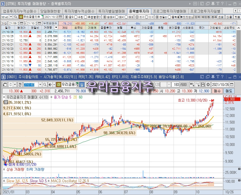Pin the 0601 chart window
The image size is (241, 195).
tap(213, 77)
